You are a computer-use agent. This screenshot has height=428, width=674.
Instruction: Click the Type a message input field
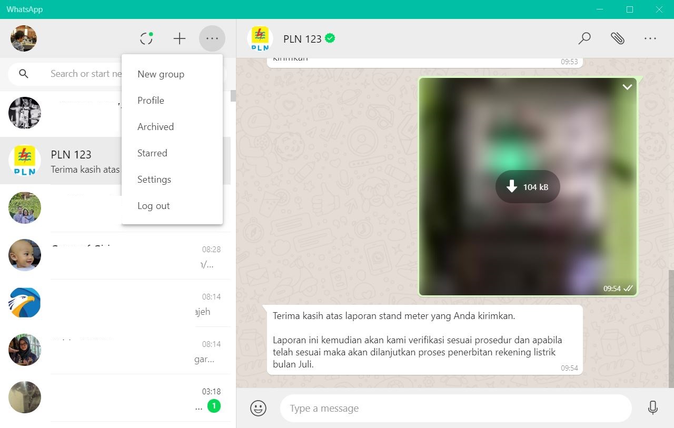(x=453, y=408)
